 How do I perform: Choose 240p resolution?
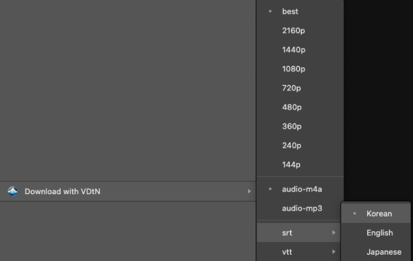click(x=291, y=145)
